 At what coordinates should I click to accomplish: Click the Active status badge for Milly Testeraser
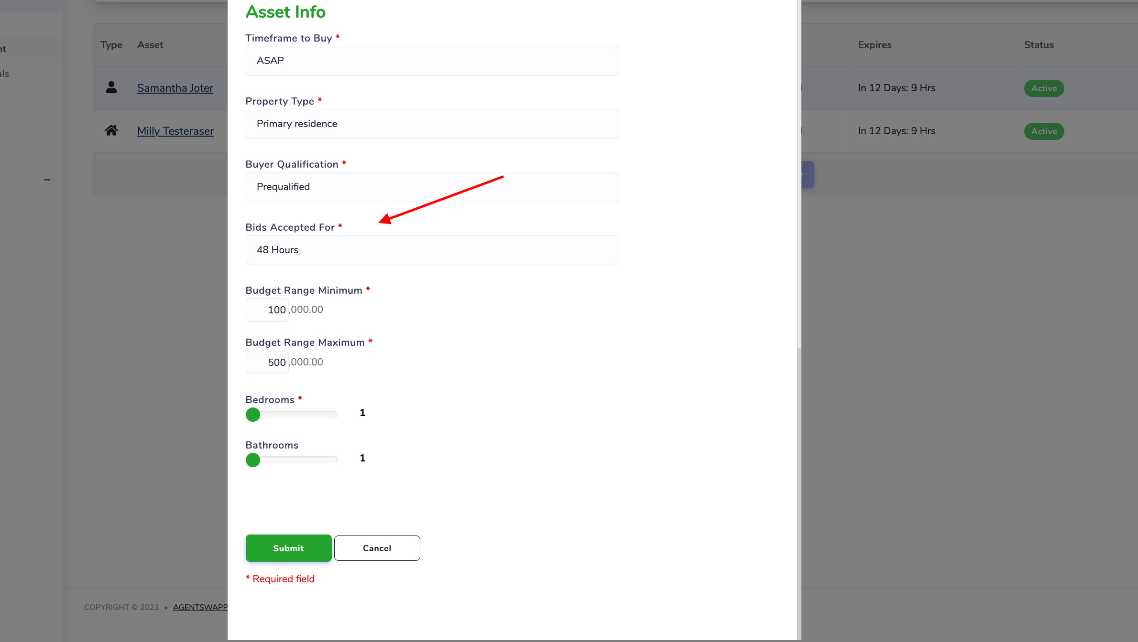[x=1044, y=131]
